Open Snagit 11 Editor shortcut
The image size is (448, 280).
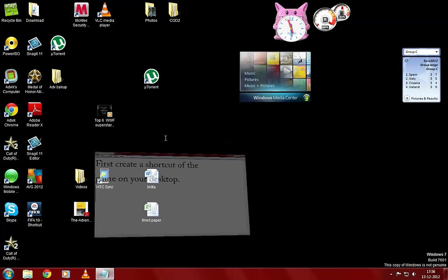point(35,148)
